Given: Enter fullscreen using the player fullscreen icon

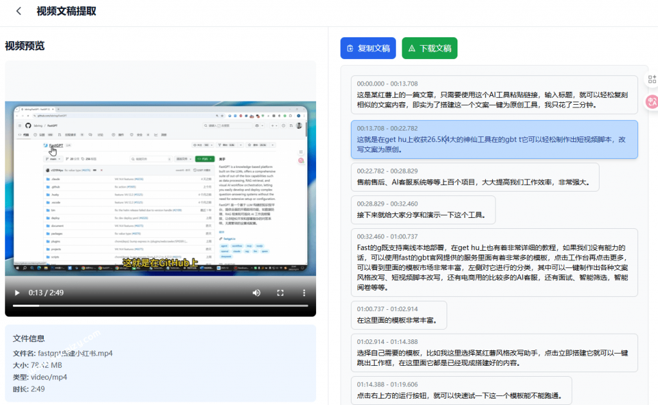Looking at the screenshot, I should pos(280,292).
